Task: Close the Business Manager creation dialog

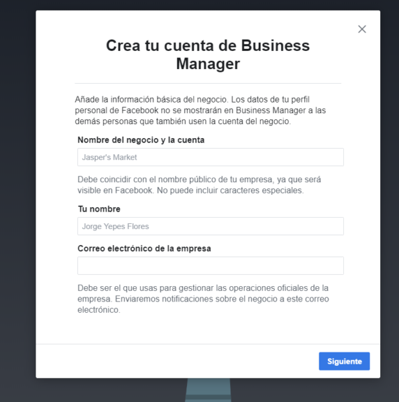Action: [x=362, y=29]
